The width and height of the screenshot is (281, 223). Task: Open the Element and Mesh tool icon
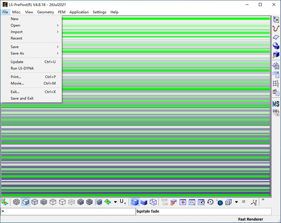click(x=276, y=66)
